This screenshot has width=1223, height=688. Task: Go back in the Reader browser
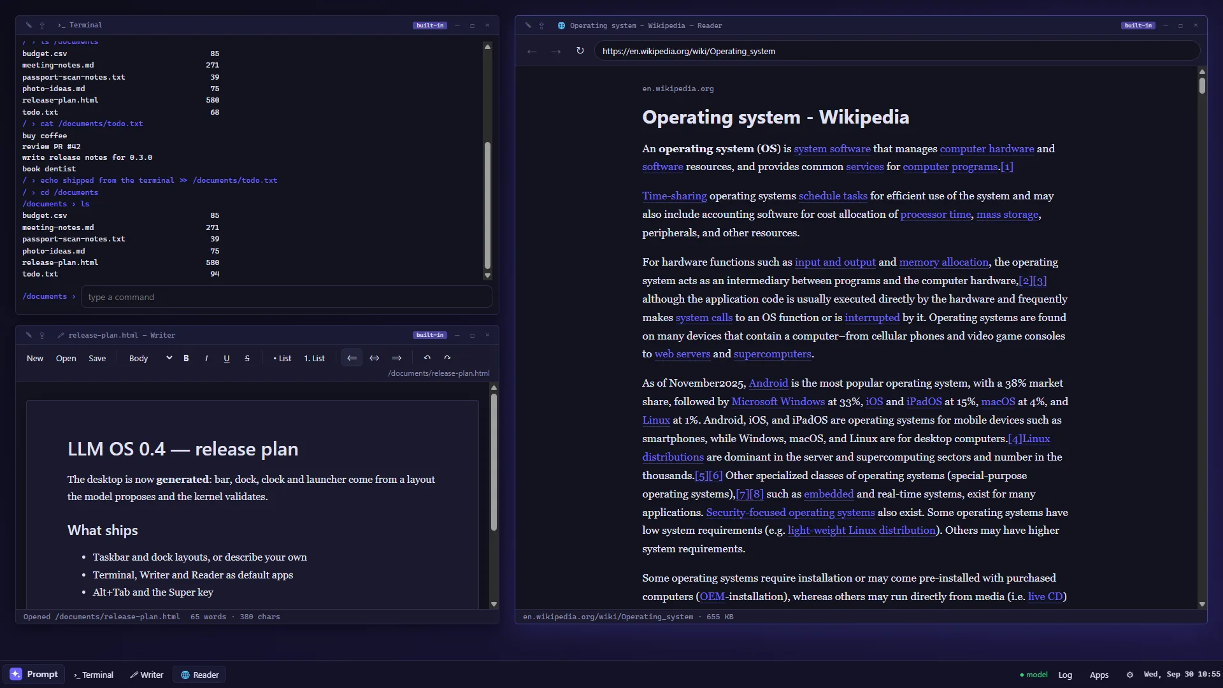532,51
